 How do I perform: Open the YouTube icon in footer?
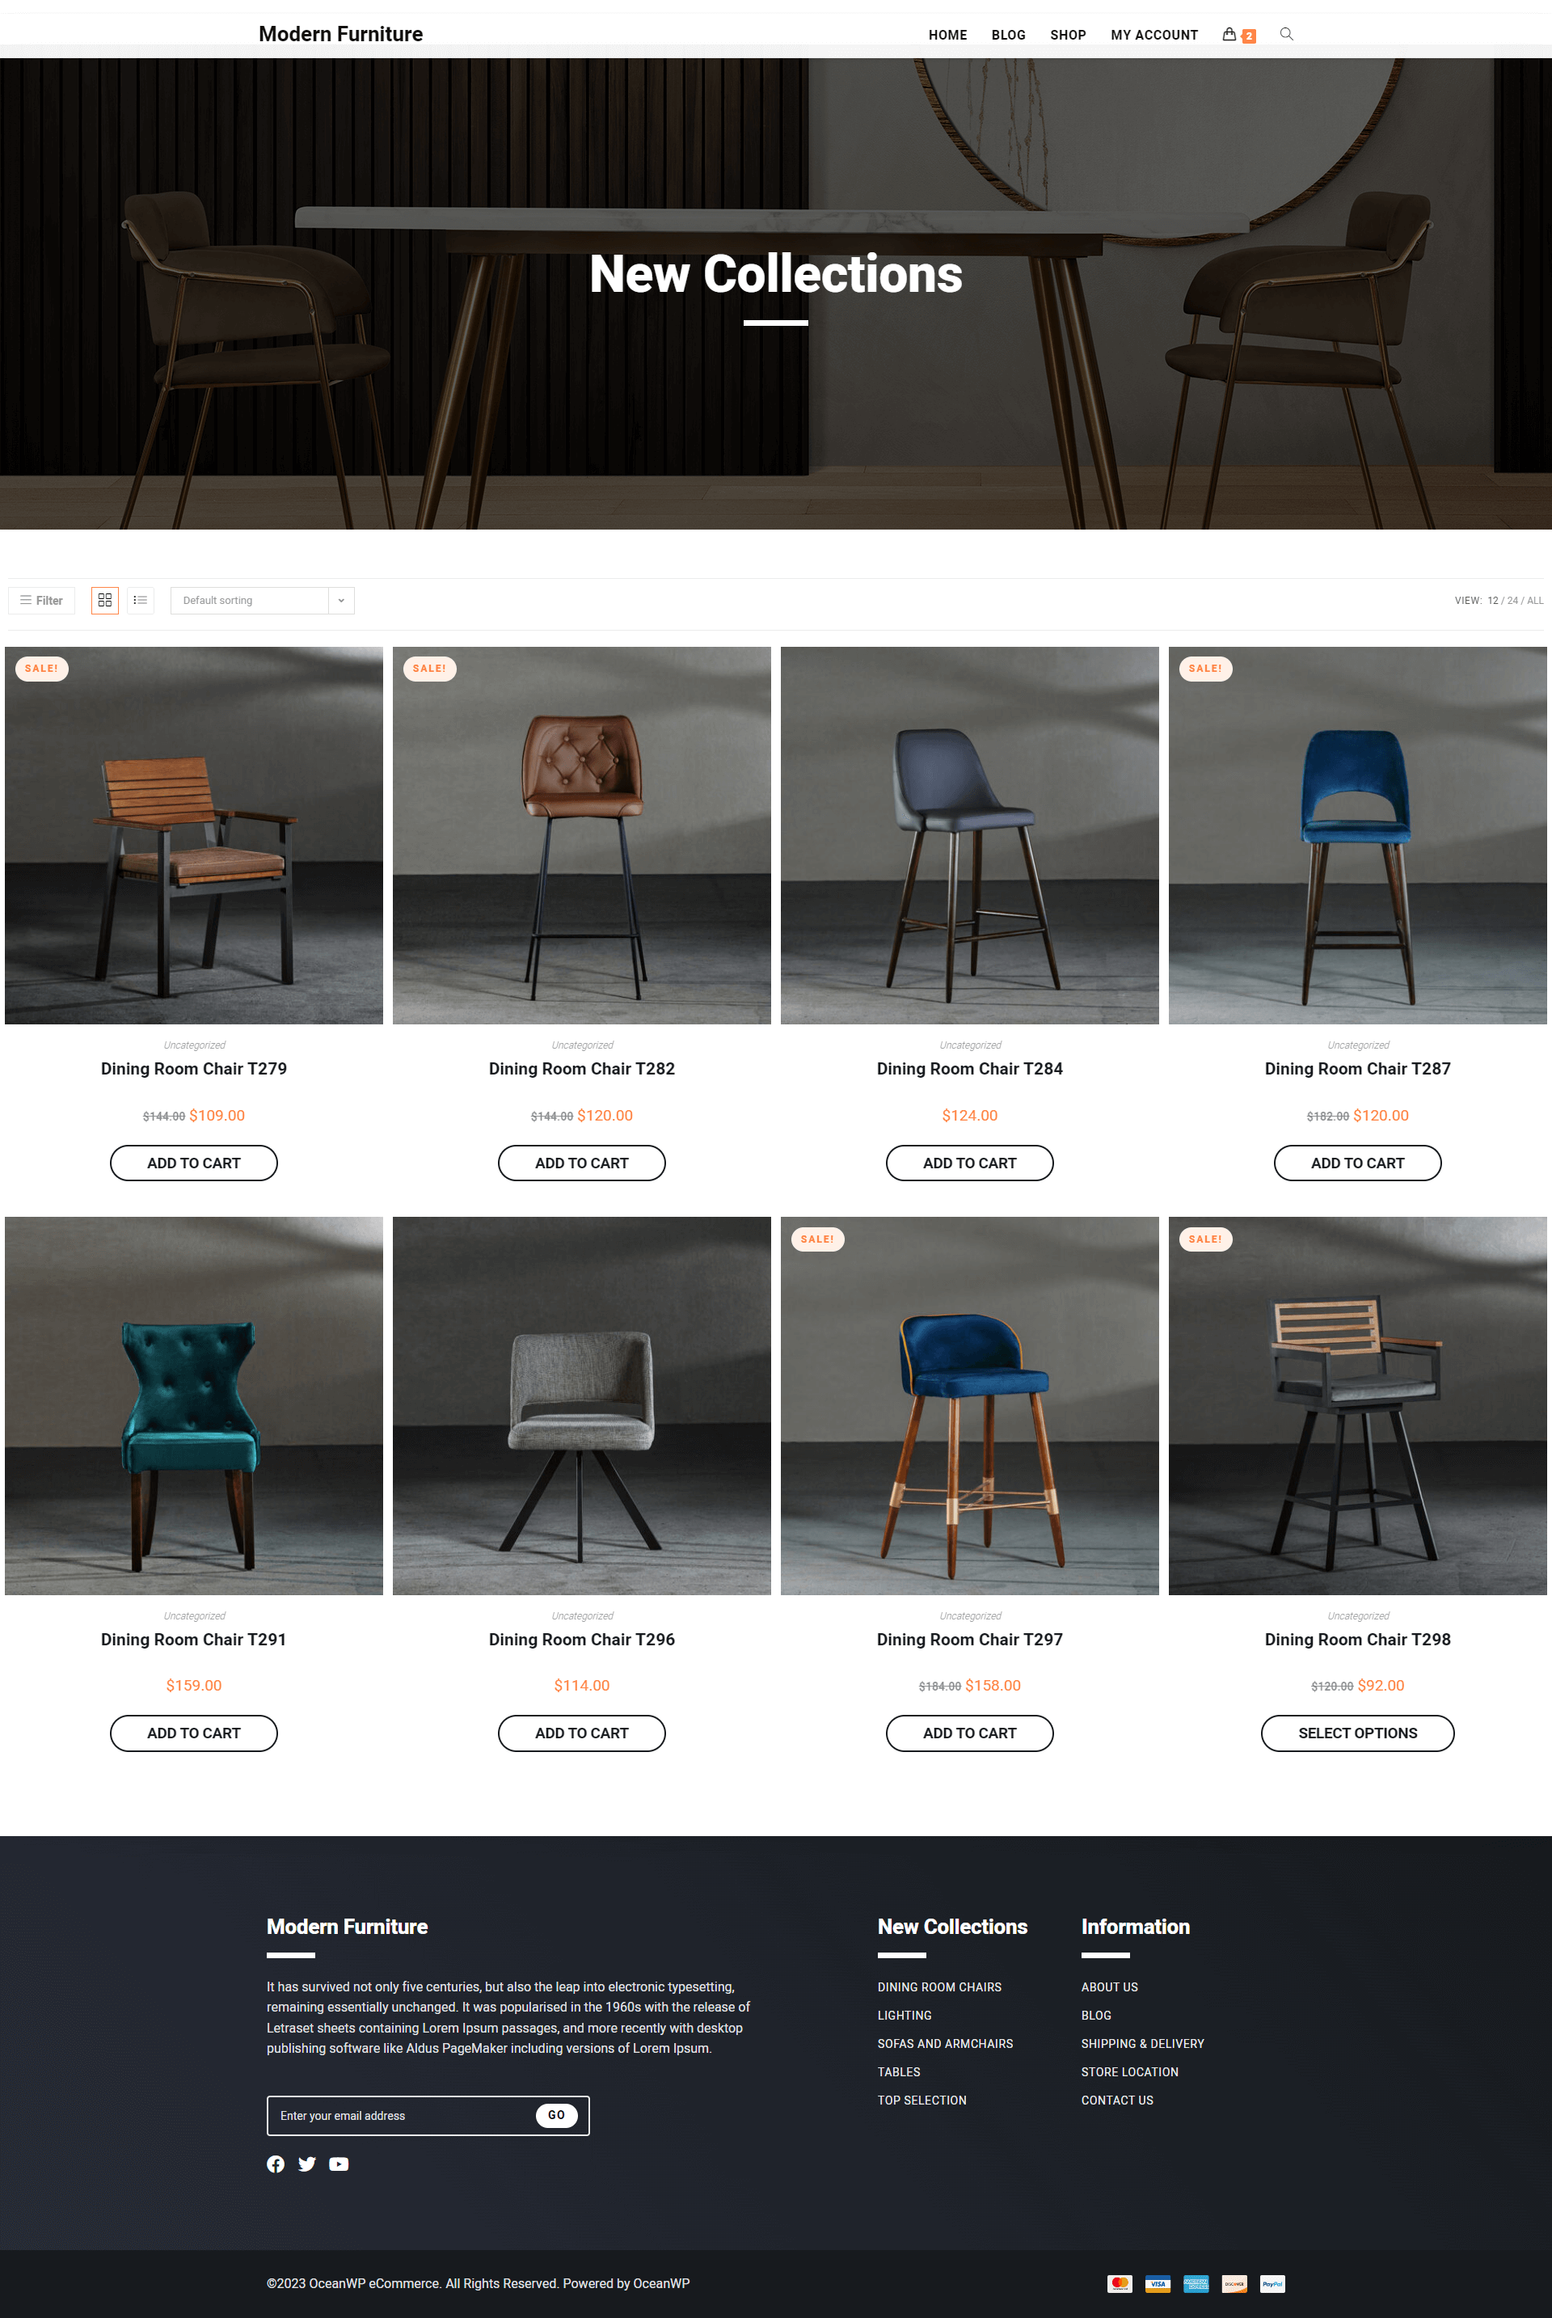coord(339,2164)
